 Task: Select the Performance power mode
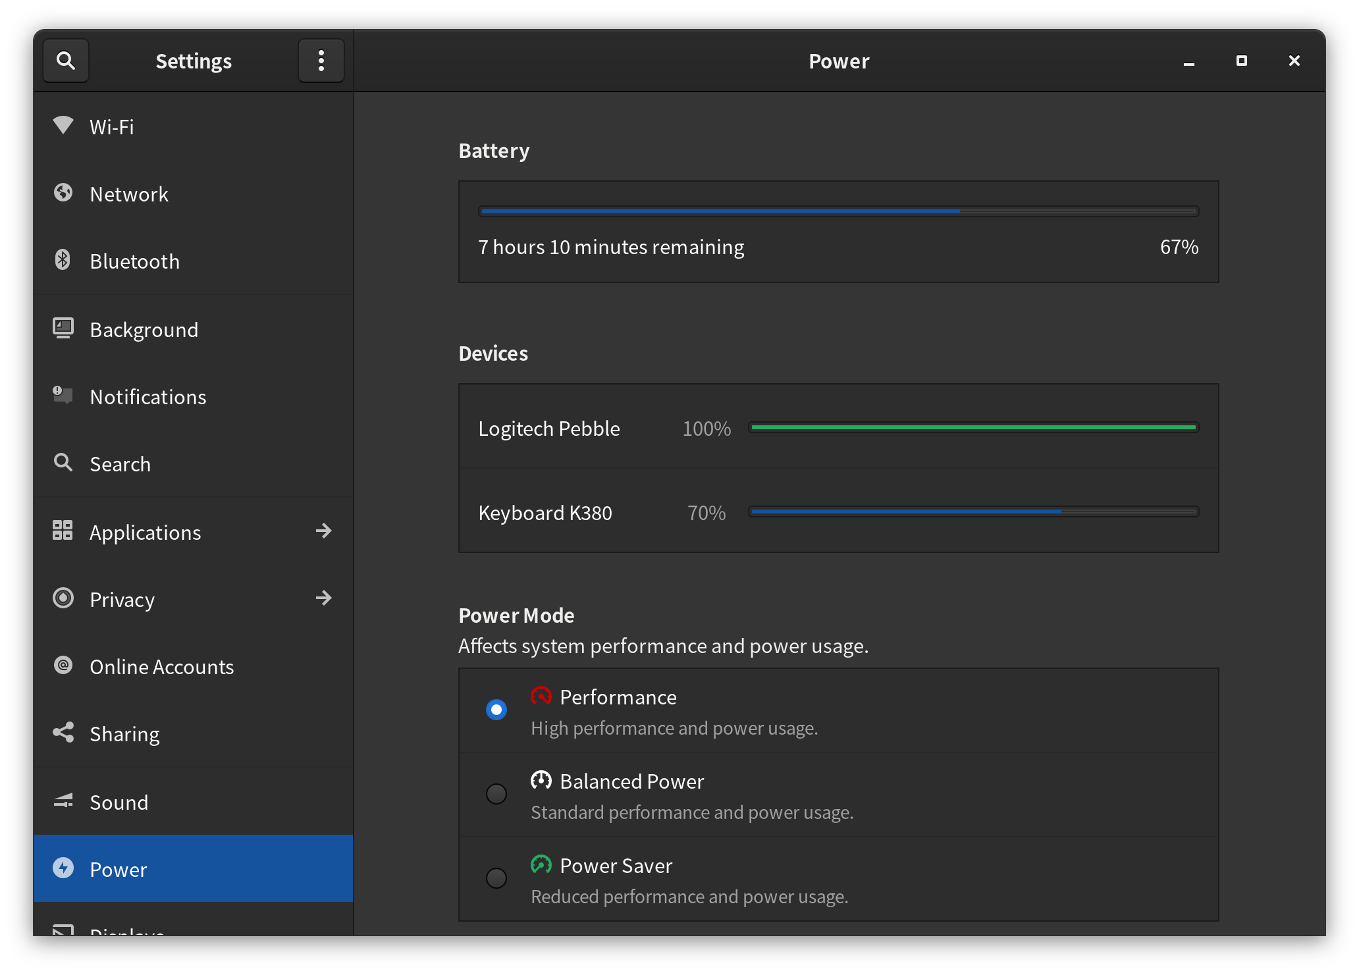(x=496, y=710)
